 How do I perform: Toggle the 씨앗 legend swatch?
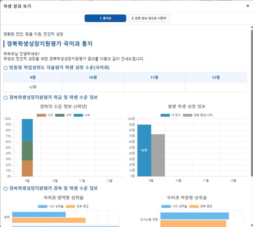point(41,115)
